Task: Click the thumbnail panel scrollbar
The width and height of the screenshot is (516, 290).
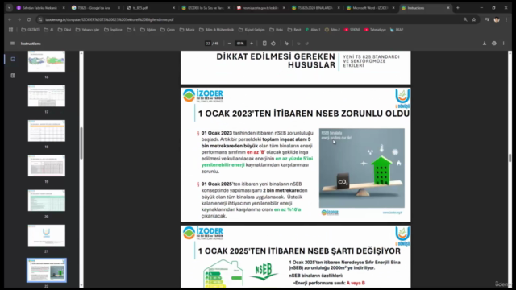Action: pyautogui.click(x=81, y=143)
